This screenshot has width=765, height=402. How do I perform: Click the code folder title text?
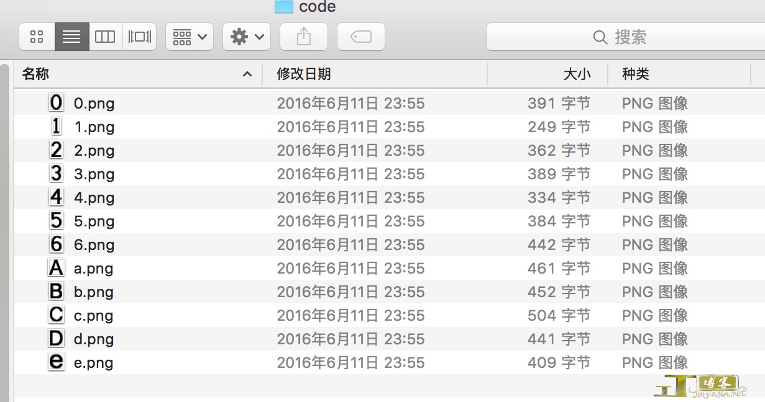pyautogui.click(x=318, y=7)
